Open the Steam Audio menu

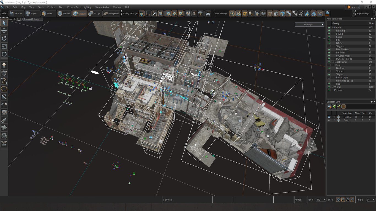(x=102, y=7)
